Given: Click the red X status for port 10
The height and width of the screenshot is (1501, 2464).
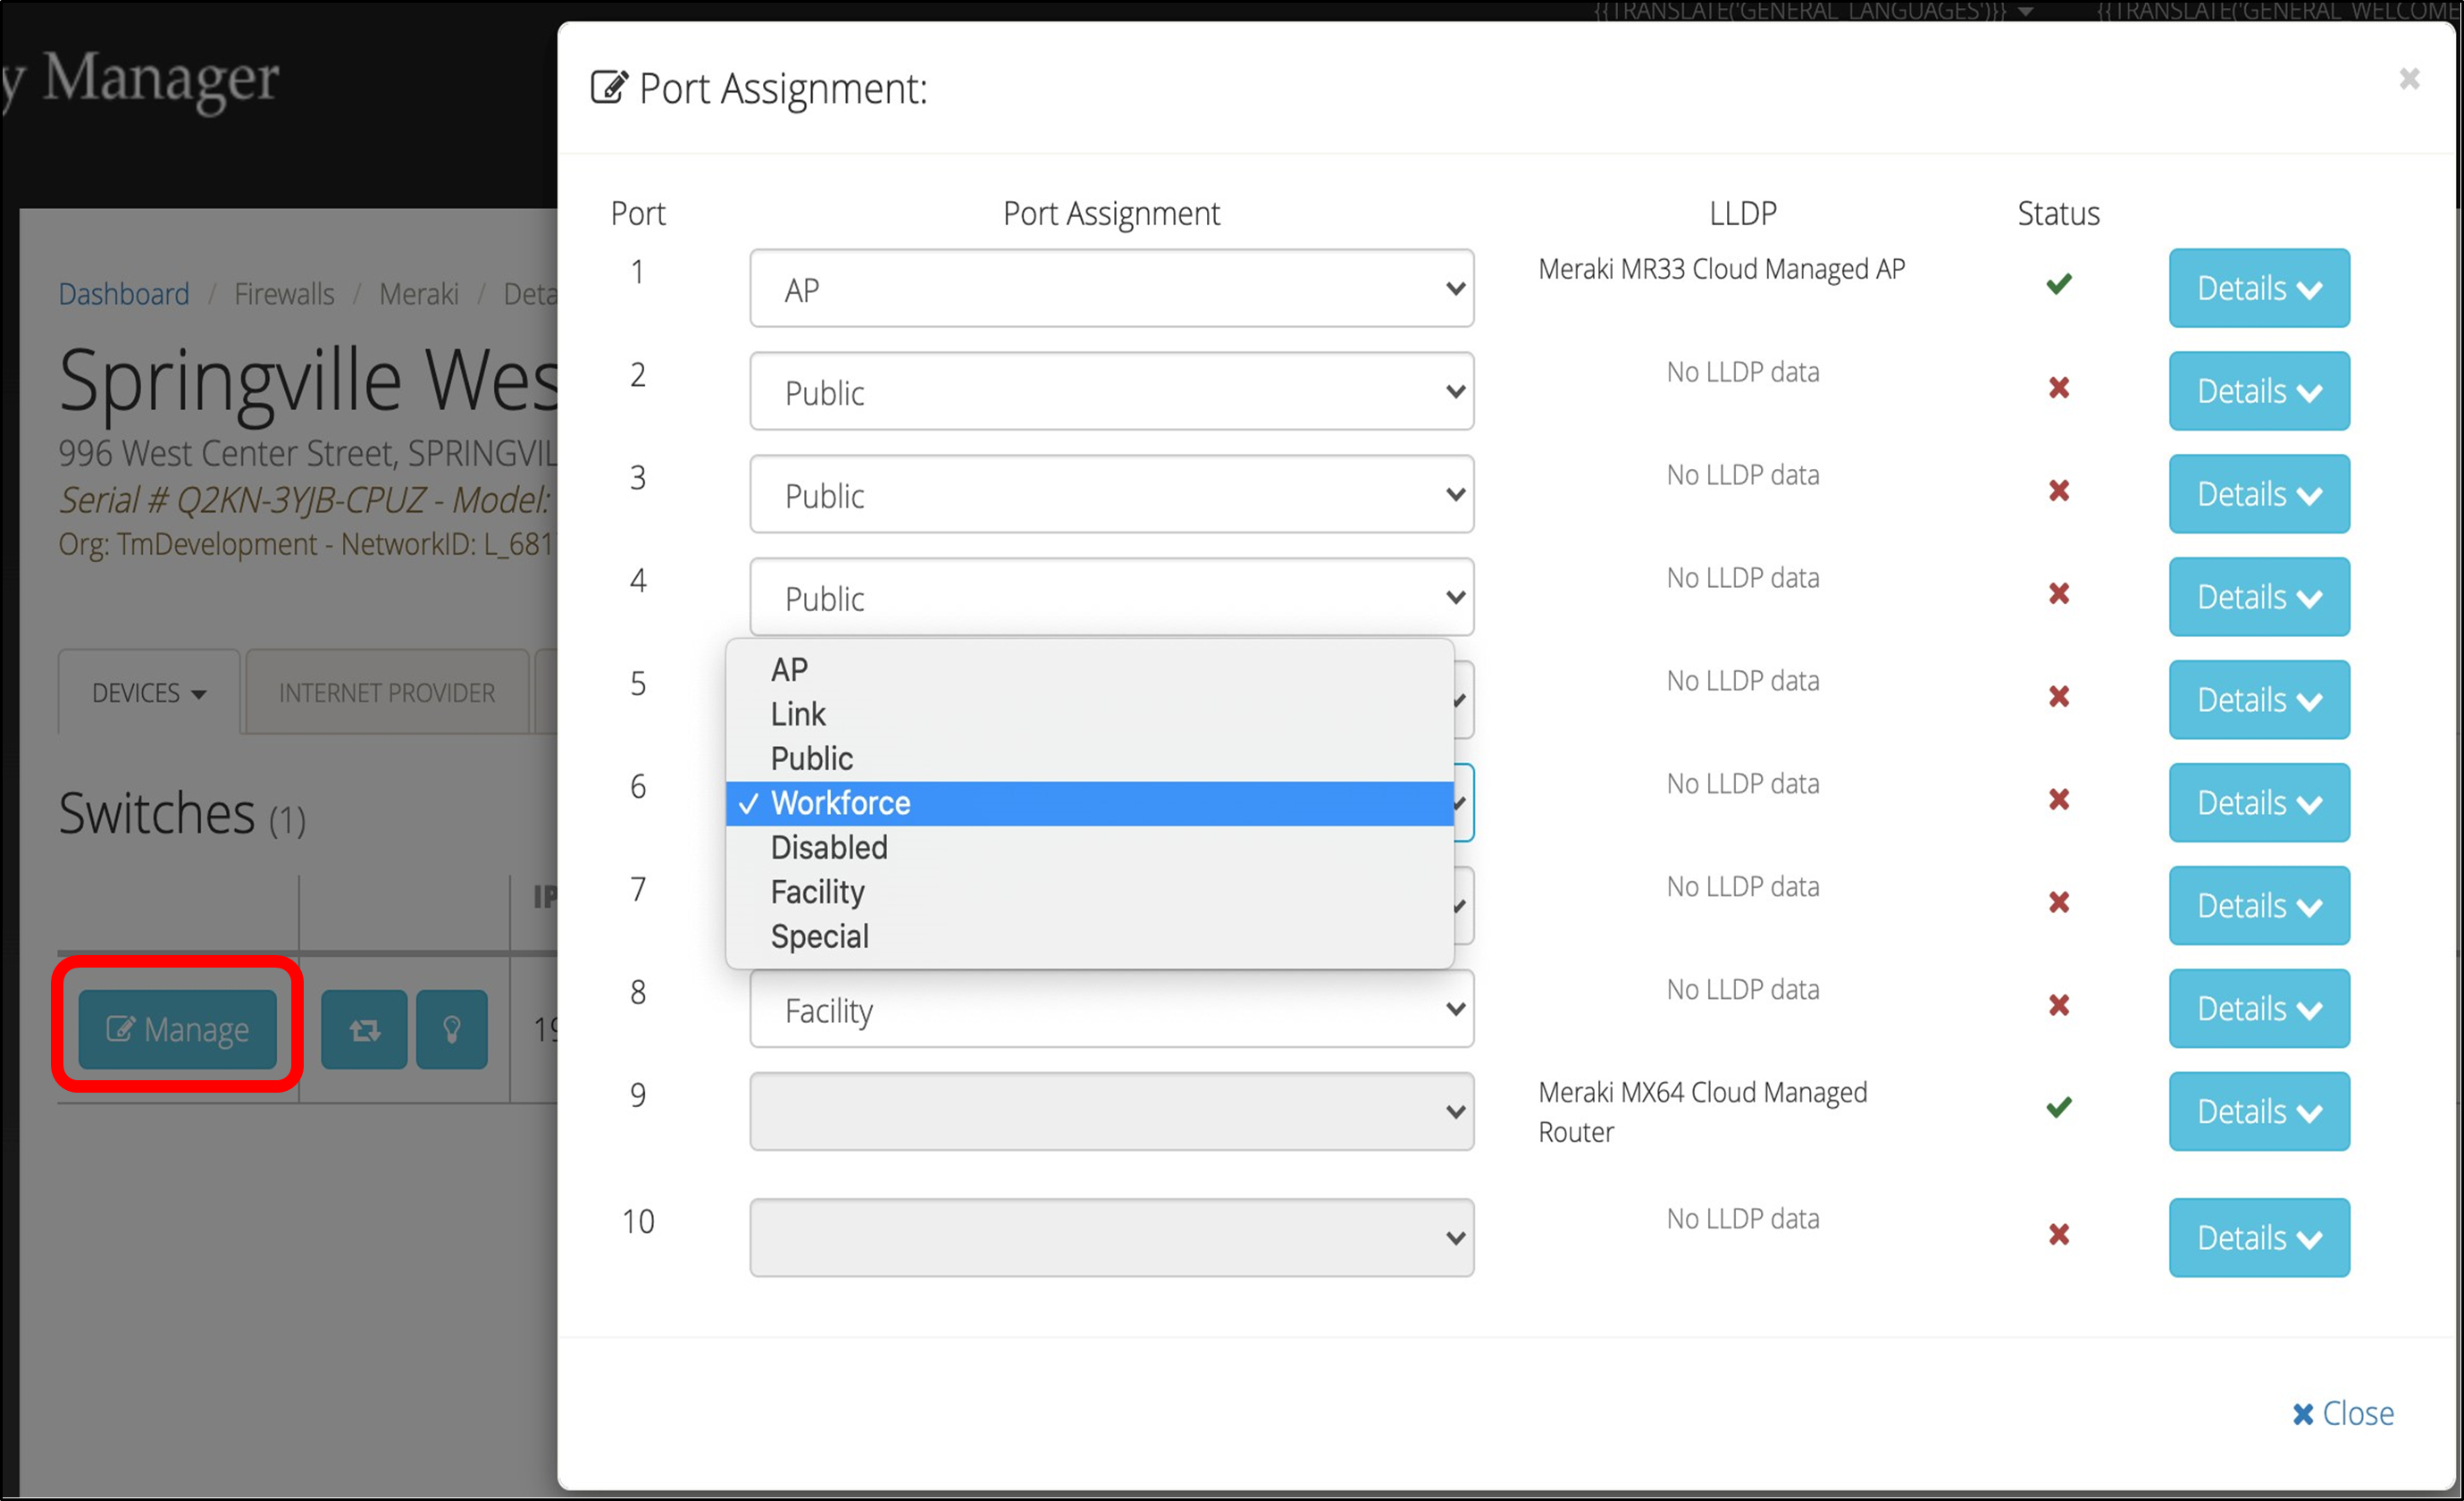Looking at the screenshot, I should tap(2058, 1235).
